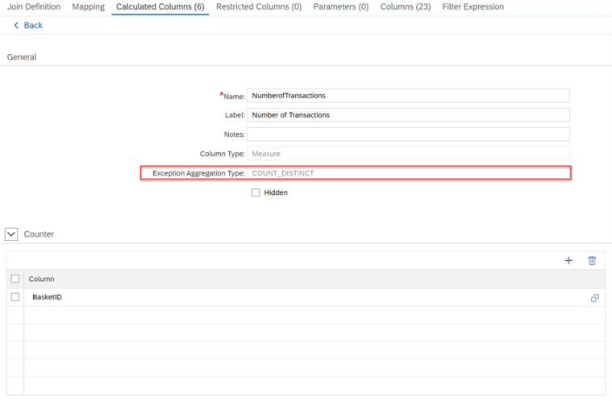Tick the select-all checkbox in Column header

pos(15,279)
